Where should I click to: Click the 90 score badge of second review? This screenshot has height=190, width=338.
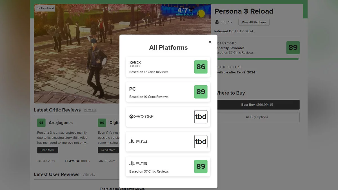(x=102, y=123)
